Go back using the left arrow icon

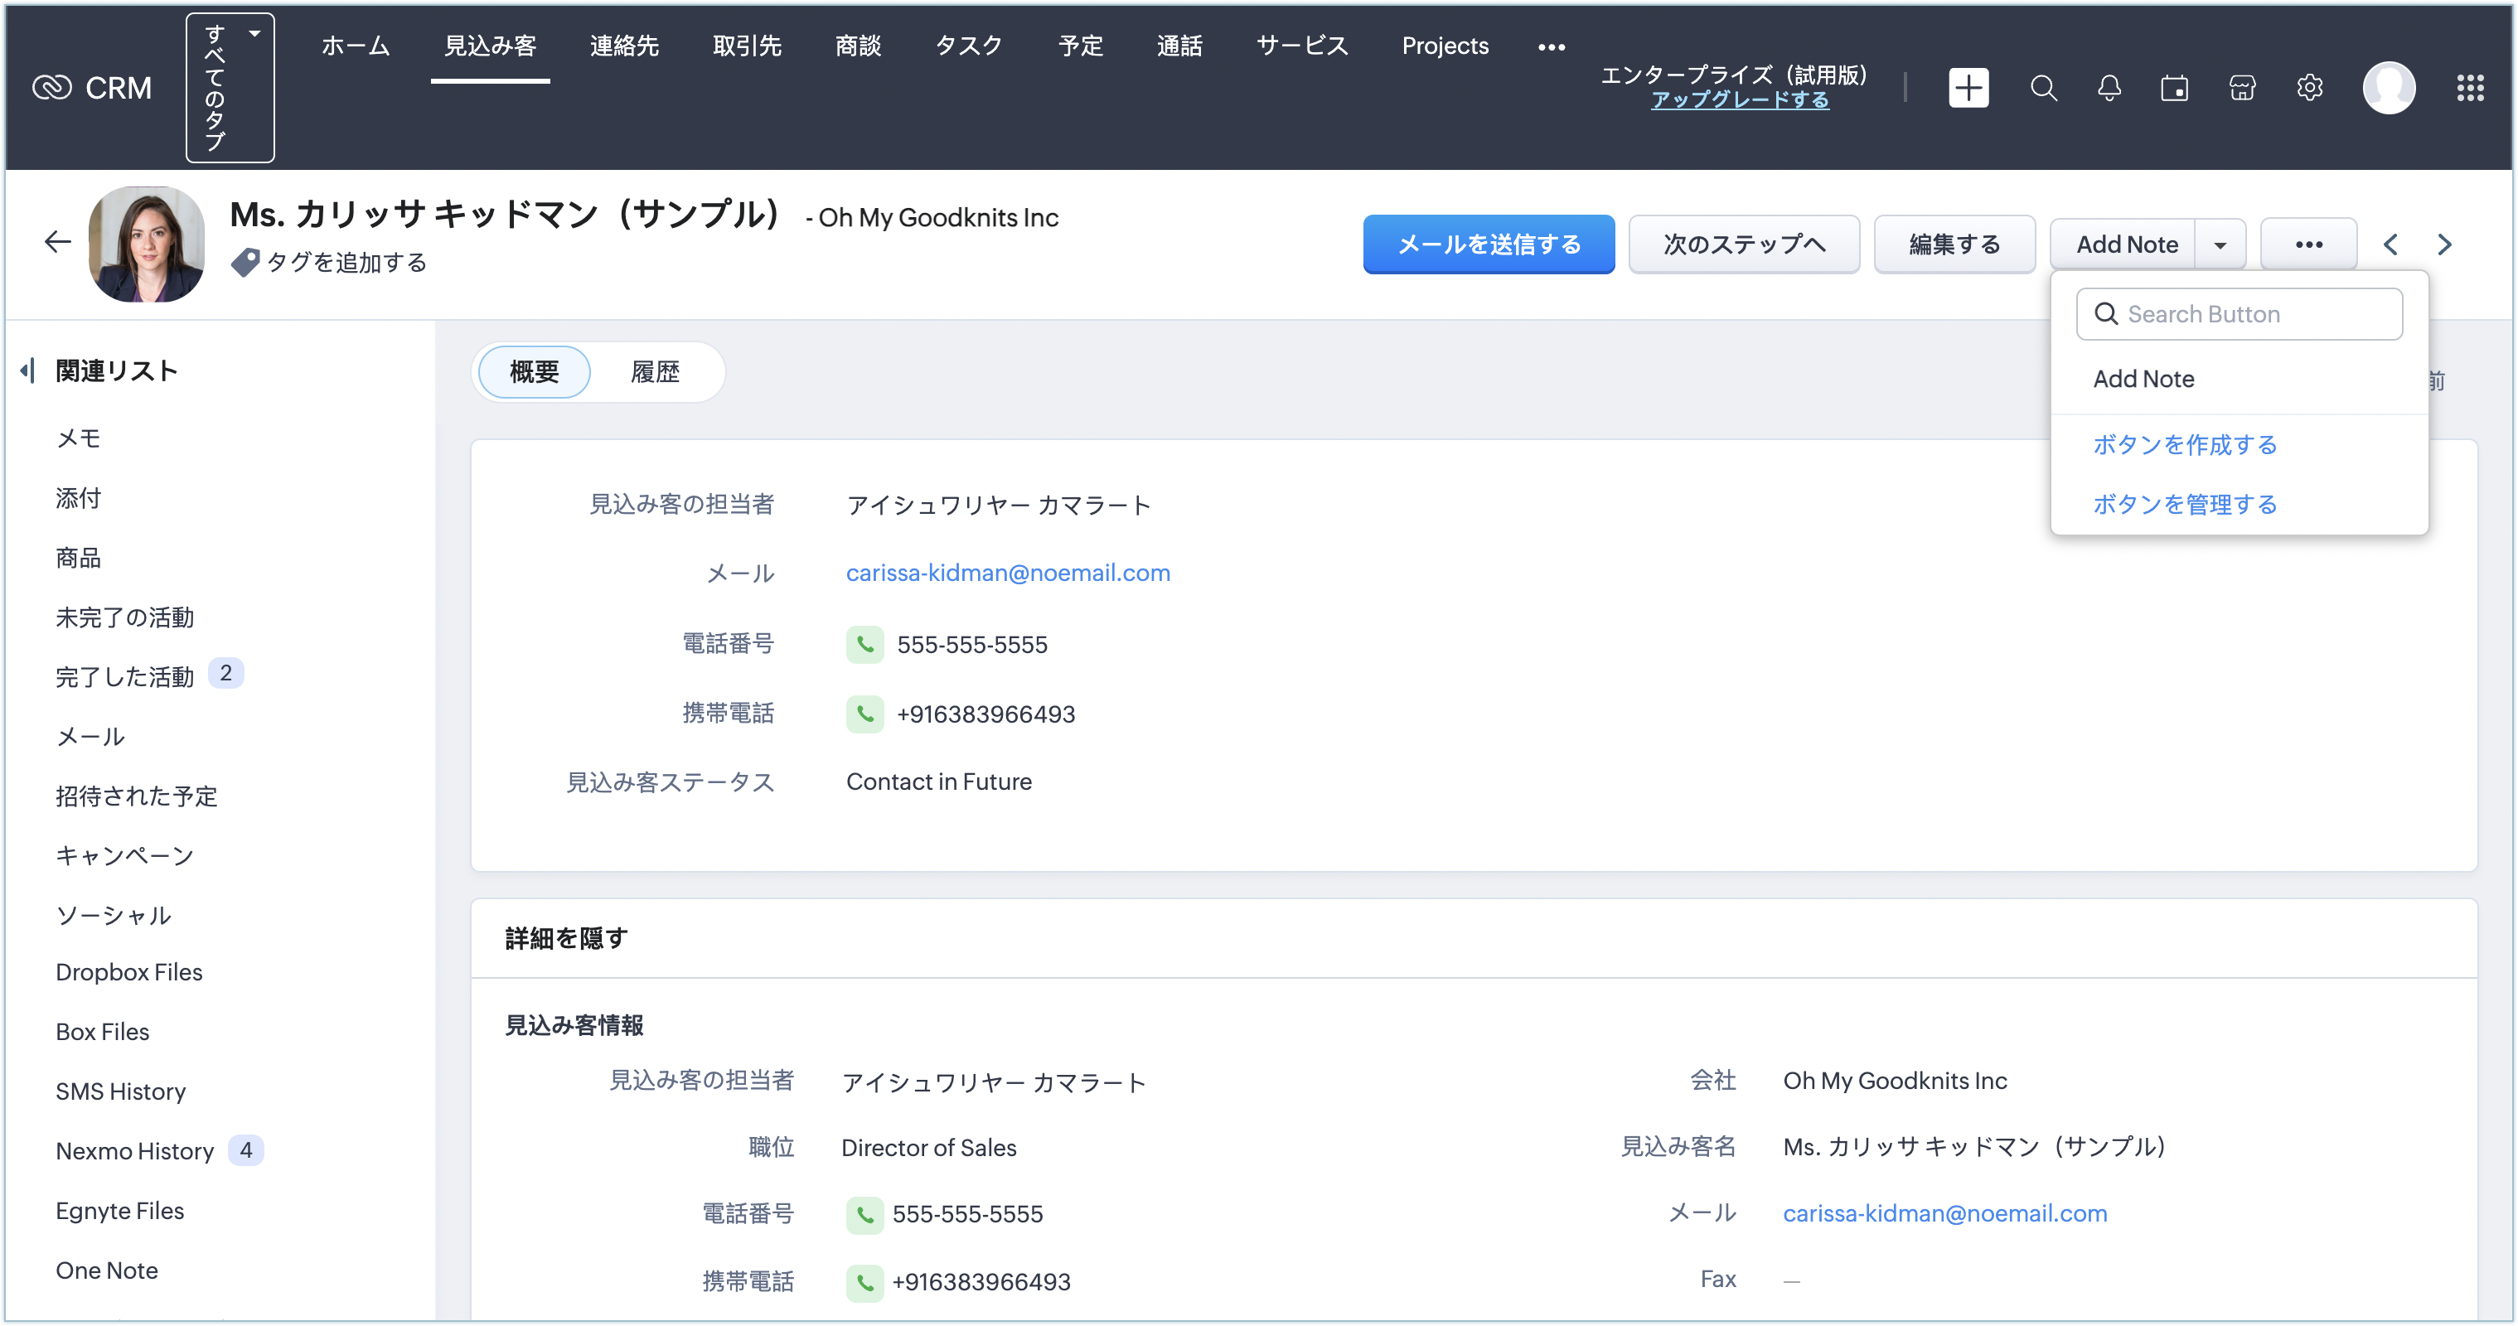pos(58,242)
